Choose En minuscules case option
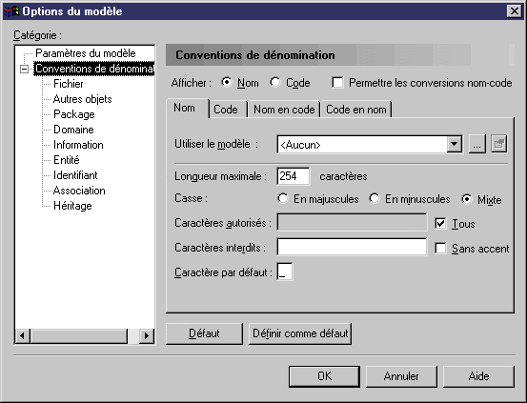 [x=375, y=198]
